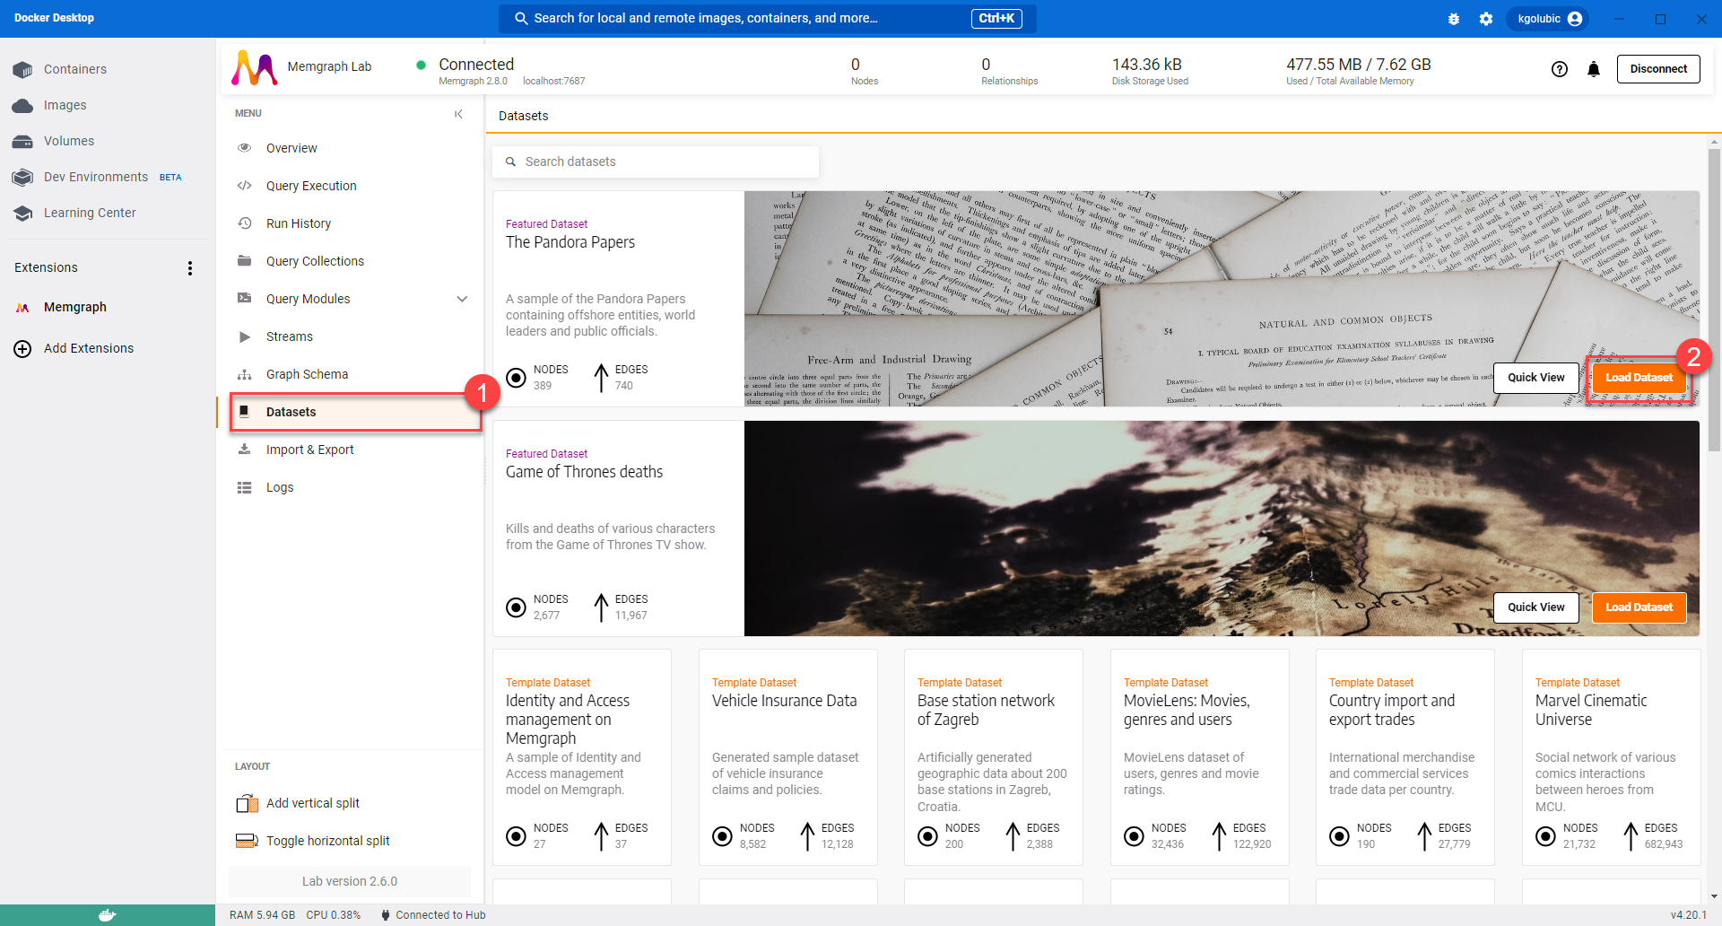Expand the Query Modules submenu
Viewport: 1722px width, 926px height.
461,299
